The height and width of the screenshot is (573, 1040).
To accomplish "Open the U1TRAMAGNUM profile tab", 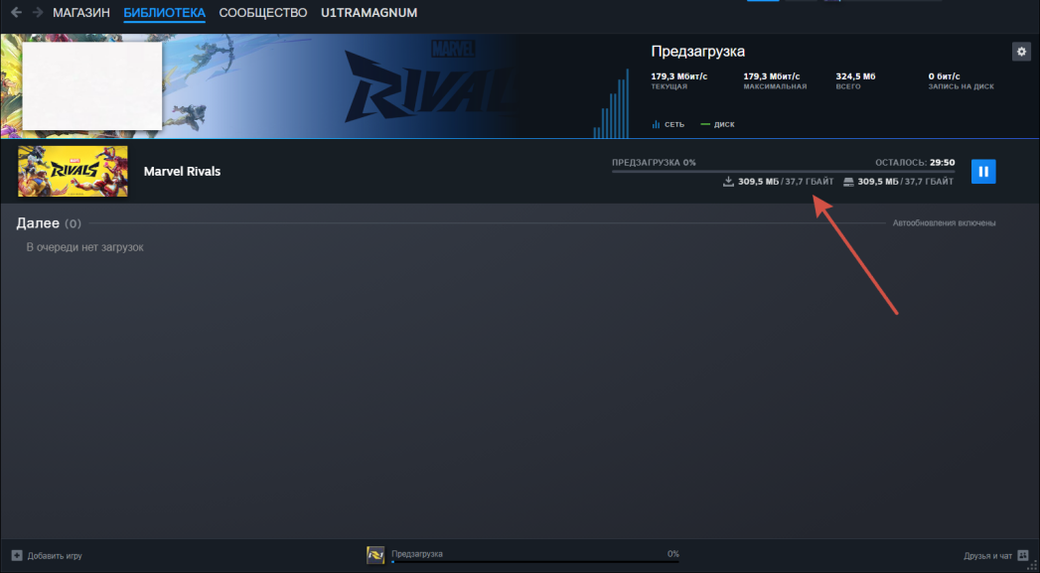I will click(370, 13).
